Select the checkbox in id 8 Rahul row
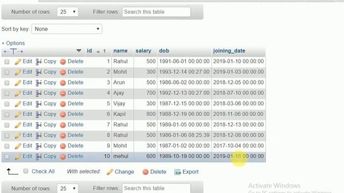 tap(7, 136)
